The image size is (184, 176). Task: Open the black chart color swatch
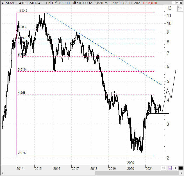[x=181, y=168]
